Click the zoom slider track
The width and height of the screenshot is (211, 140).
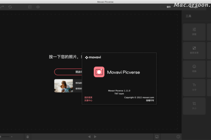5,137
